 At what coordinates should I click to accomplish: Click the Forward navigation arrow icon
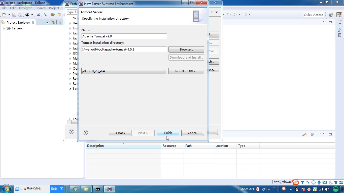coord(245,15)
